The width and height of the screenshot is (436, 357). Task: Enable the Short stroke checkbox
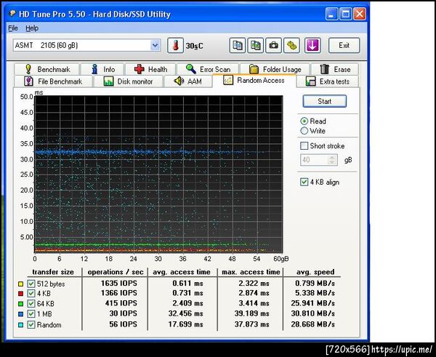304,146
